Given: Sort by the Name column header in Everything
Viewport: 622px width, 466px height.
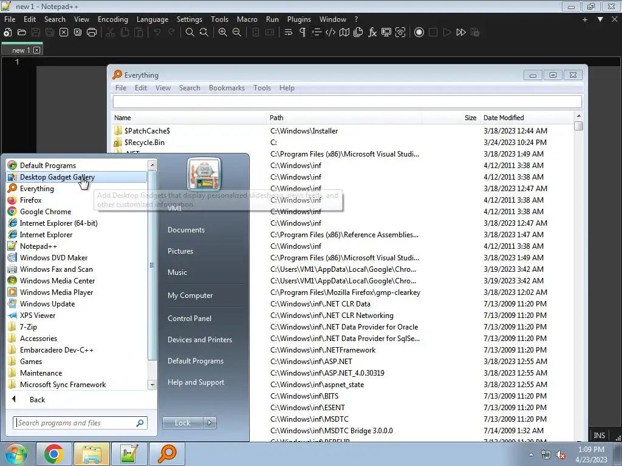Looking at the screenshot, I should click(x=189, y=118).
